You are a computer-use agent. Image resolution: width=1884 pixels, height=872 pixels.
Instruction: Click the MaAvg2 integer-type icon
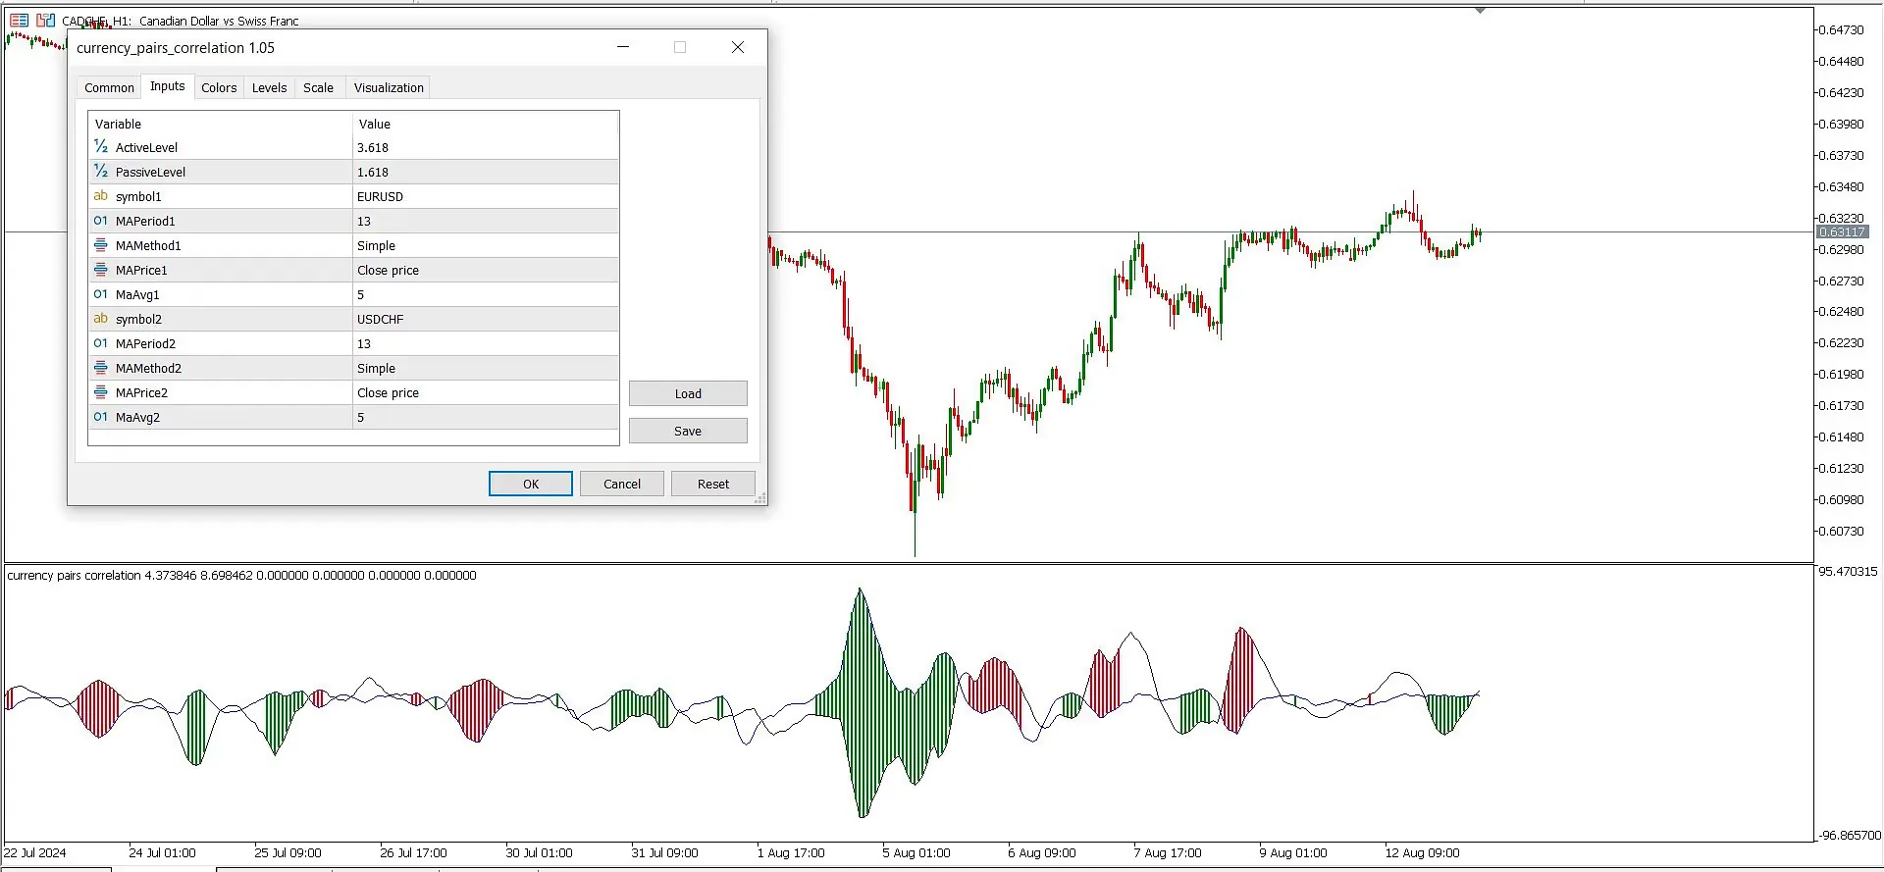tap(101, 417)
